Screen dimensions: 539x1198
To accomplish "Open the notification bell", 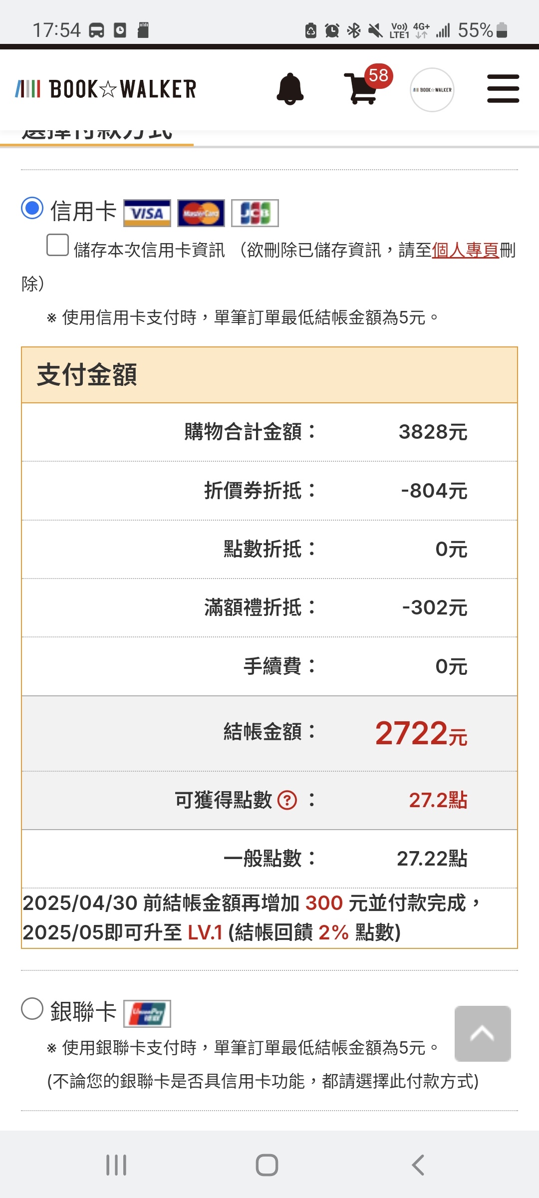I will tap(290, 89).
